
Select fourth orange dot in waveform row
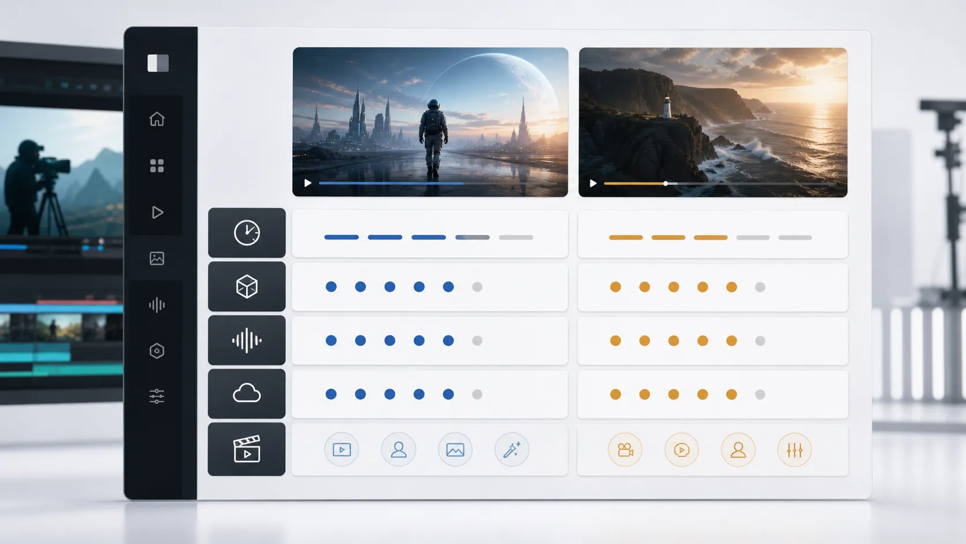[x=703, y=341]
